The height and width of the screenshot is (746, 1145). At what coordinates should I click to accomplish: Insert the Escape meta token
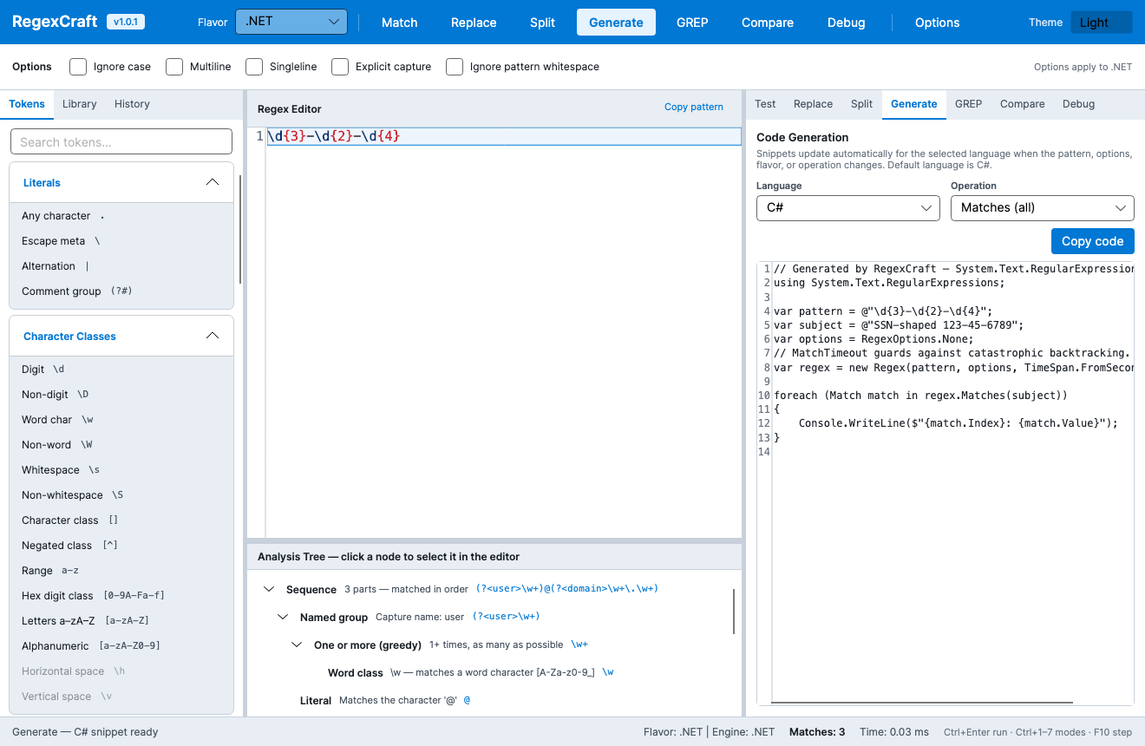click(x=121, y=241)
